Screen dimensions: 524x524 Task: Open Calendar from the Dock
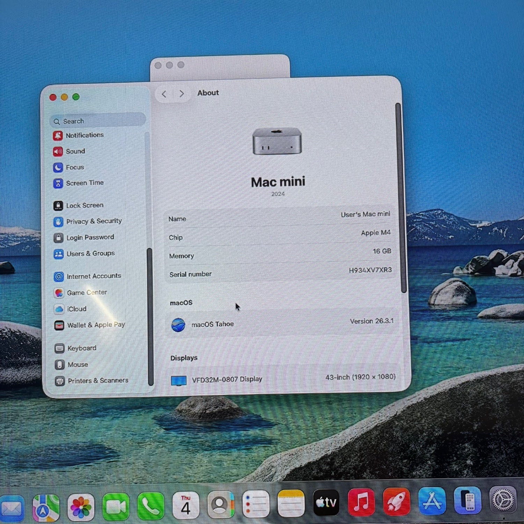[x=186, y=505]
